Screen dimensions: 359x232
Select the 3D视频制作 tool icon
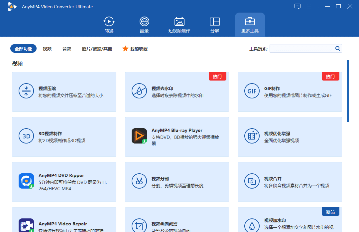(x=26, y=136)
